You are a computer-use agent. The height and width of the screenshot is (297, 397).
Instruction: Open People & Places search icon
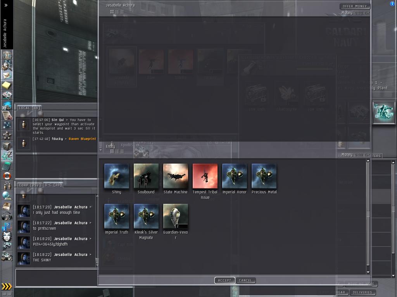7,65
